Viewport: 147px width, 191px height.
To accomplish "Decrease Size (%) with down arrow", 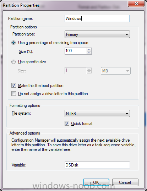I will coord(89,53).
